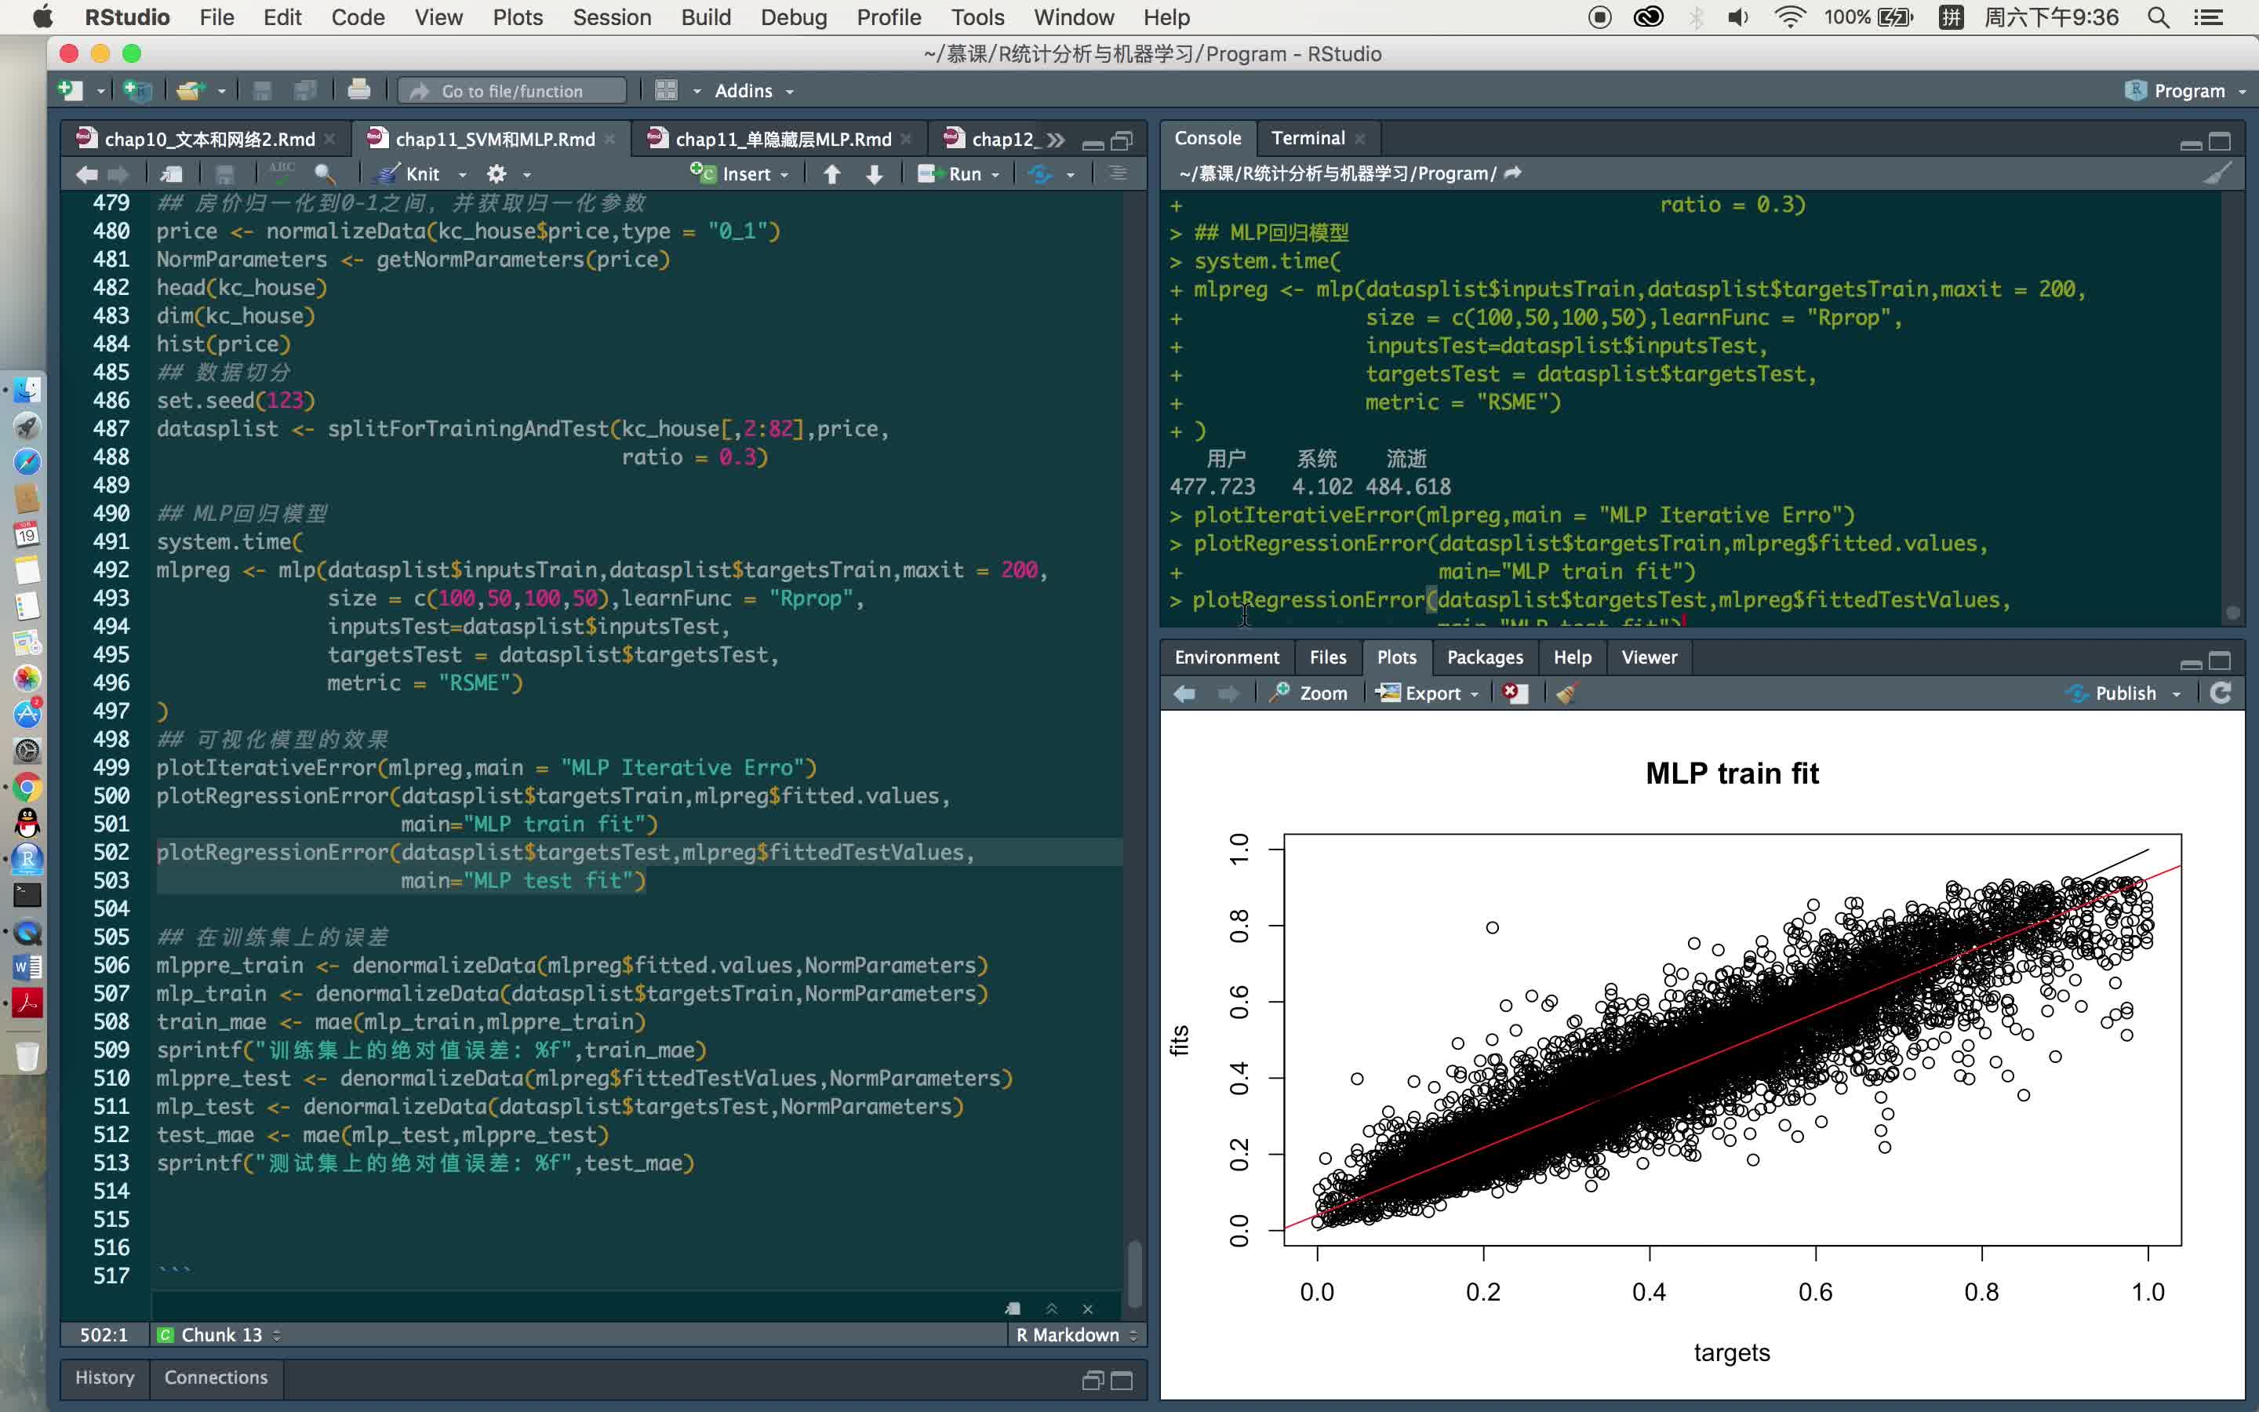
Task: Toggle the document outline icon
Action: tap(1118, 173)
